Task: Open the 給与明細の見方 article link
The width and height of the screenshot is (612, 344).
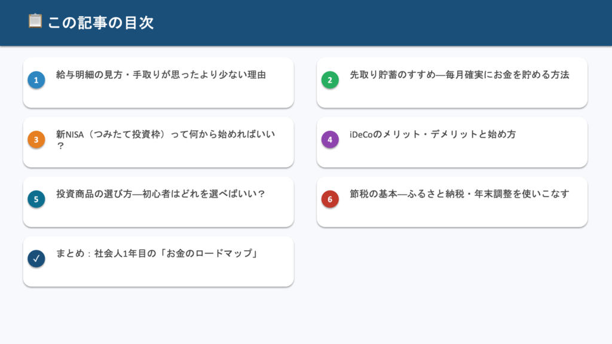Action: pos(161,75)
